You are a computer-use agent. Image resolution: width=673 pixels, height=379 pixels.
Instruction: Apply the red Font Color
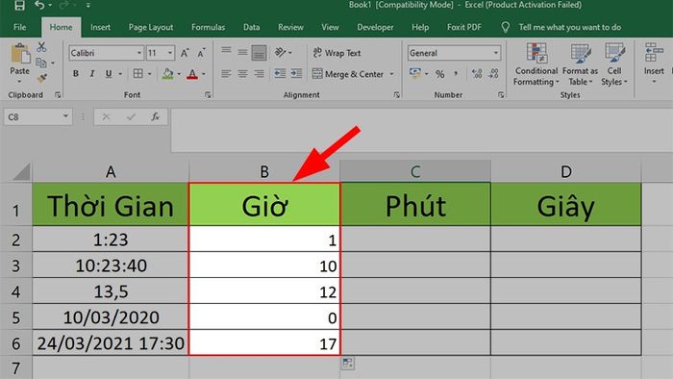coord(192,74)
